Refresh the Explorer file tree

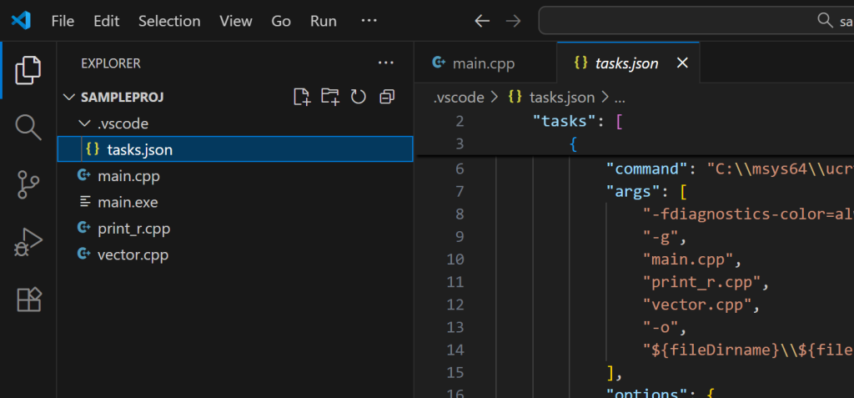[359, 97]
